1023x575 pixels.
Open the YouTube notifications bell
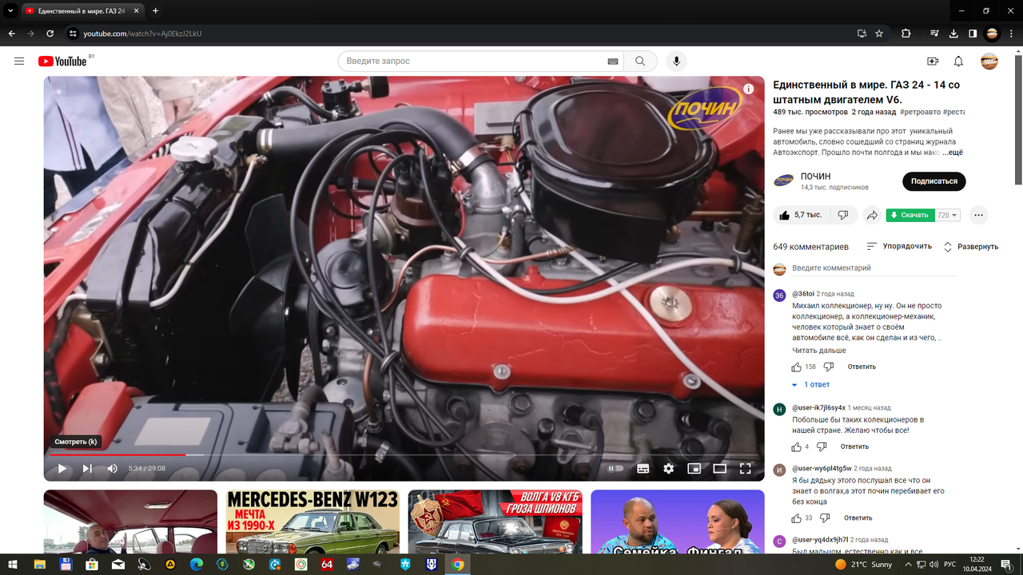(958, 61)
